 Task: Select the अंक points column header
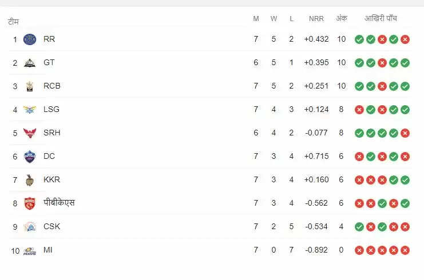tap(342, 18)
